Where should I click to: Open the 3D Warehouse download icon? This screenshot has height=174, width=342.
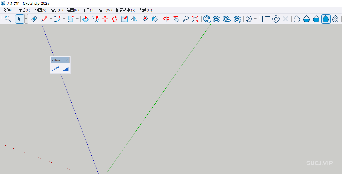point(207,19)
